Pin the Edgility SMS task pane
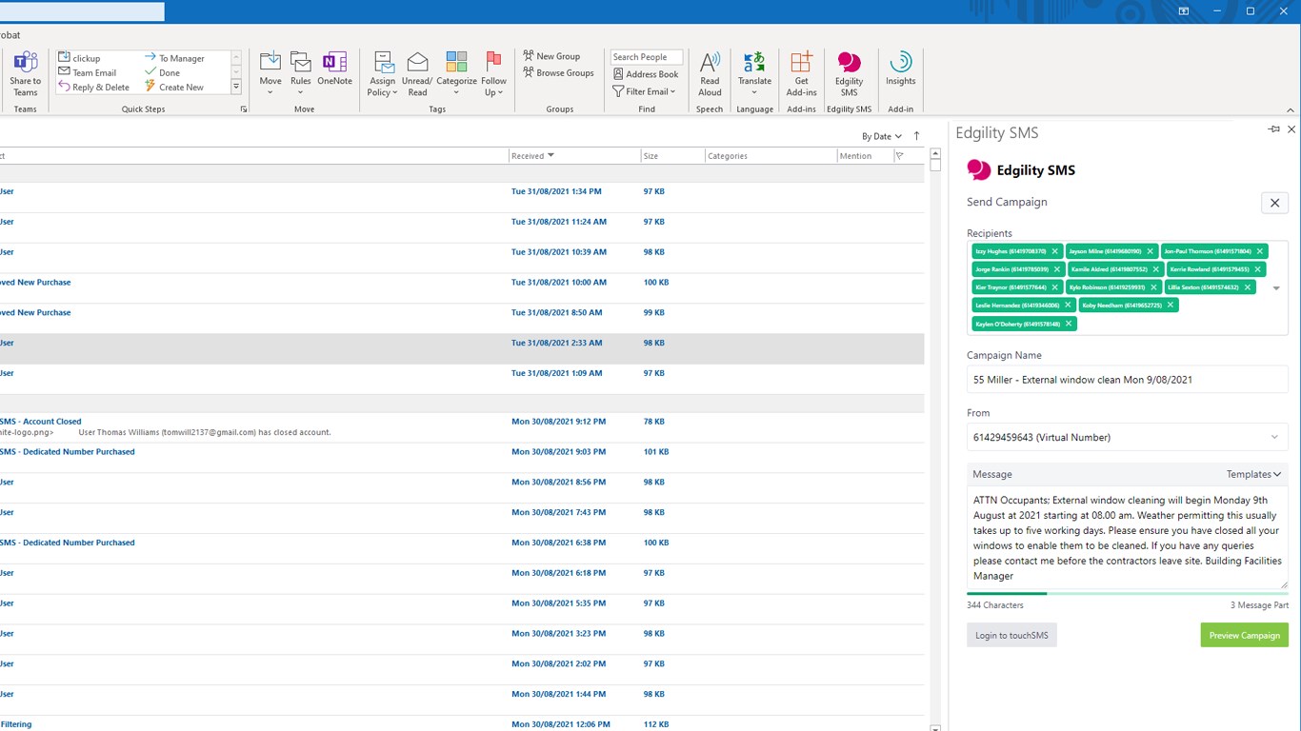The height and width of the screenshot is (731, 1301). 1273,128
